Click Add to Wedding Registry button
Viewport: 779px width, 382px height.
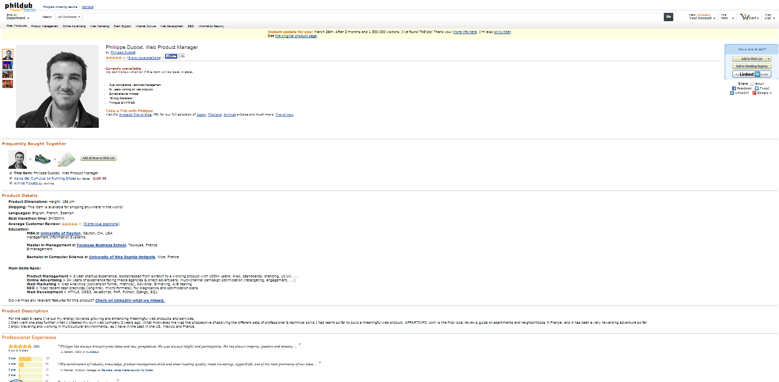tap(752, 66)
